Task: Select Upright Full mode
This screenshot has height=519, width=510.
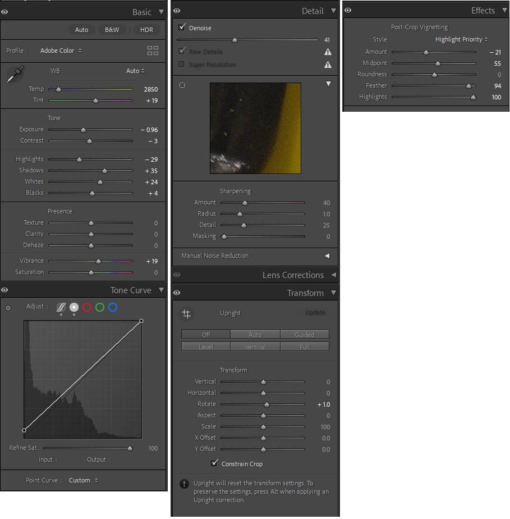Action: tap(305, 347)
